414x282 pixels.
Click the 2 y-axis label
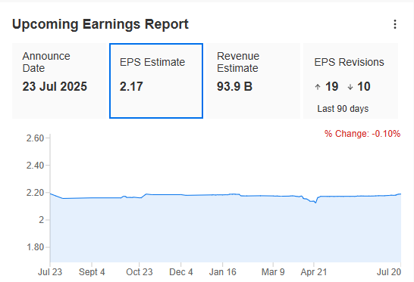(42, 220)
